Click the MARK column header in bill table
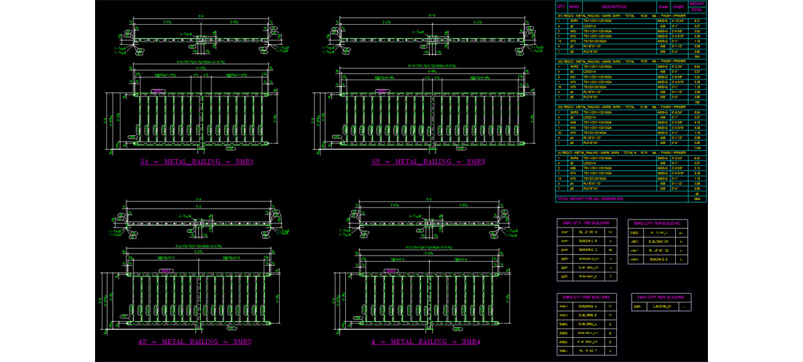 (573, 6)
